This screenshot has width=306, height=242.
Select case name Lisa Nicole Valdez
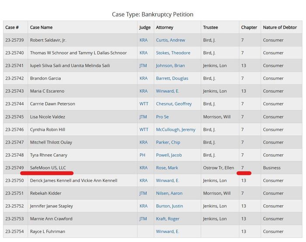(x=47, y=117)
